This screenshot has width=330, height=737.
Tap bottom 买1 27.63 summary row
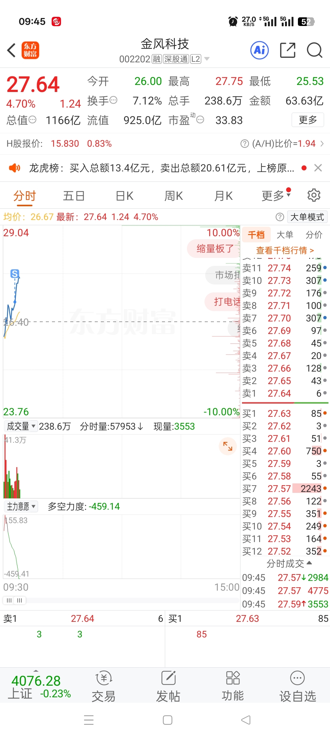tap(248, 618)
